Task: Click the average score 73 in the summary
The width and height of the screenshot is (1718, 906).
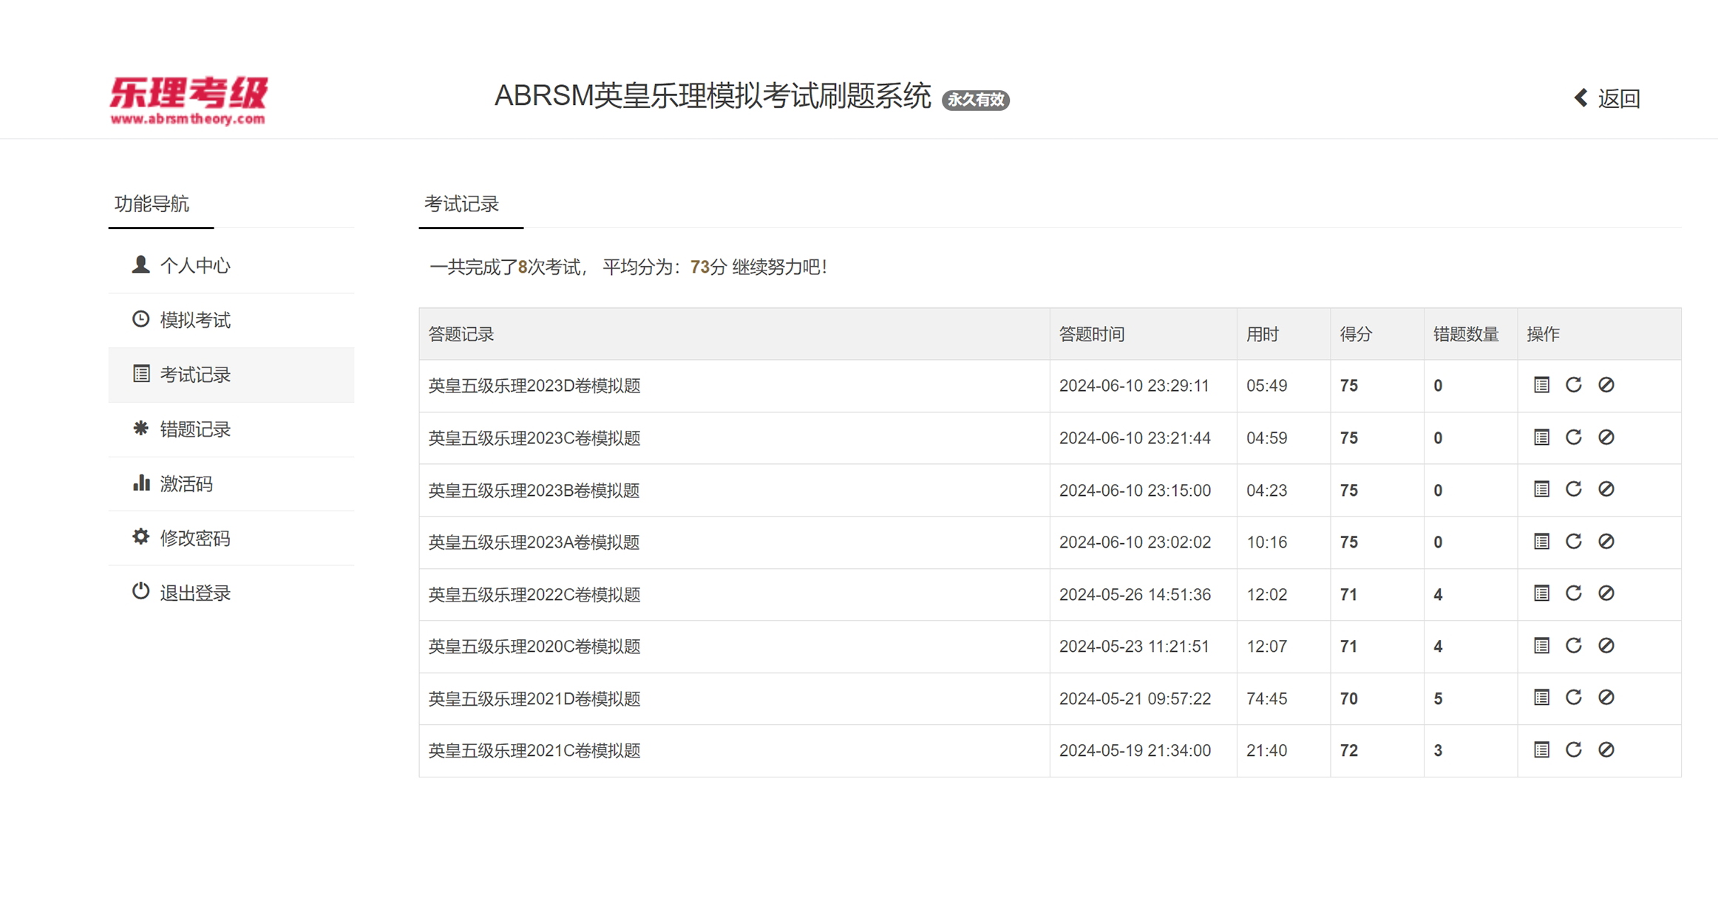Action: [700, 267]
